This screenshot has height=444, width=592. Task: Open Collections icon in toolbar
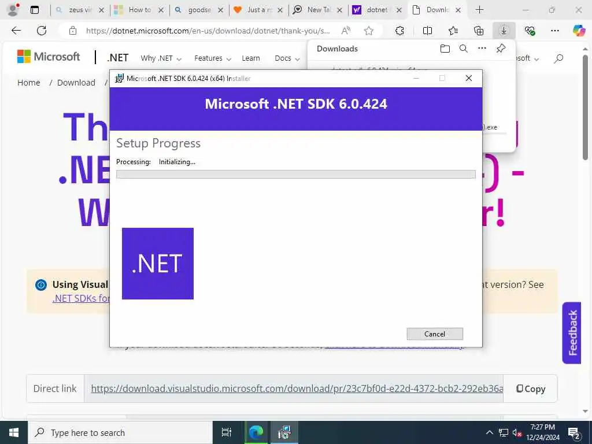[x=478, y=31]
